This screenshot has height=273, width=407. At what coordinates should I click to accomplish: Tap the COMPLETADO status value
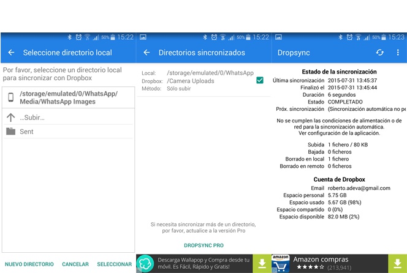click(345, 102)
